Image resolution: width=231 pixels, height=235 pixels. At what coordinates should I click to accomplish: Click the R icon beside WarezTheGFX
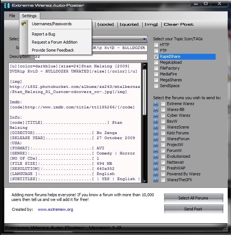pyautogui.click(x=156, y=180)
